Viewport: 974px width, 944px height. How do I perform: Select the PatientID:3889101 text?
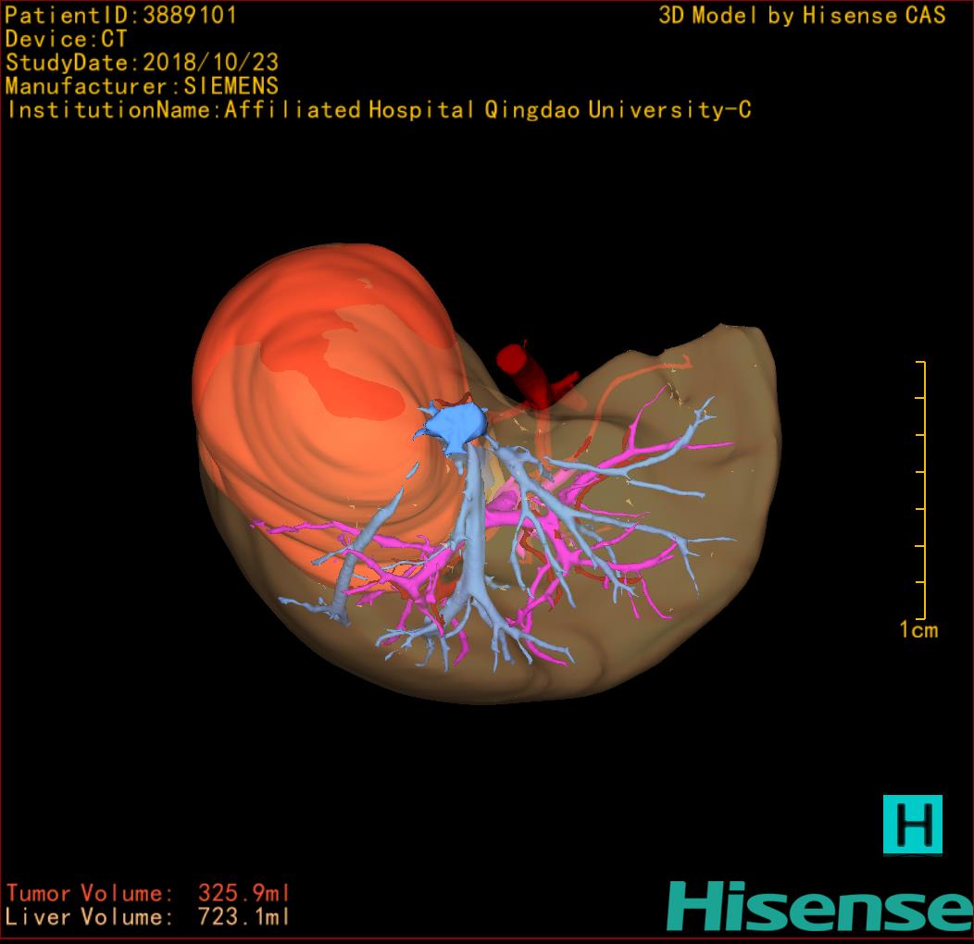(x=120, y=16)
